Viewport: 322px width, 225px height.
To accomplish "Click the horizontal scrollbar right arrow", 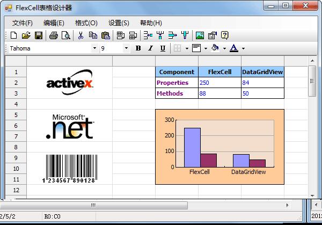I will (x=287, y=205).
